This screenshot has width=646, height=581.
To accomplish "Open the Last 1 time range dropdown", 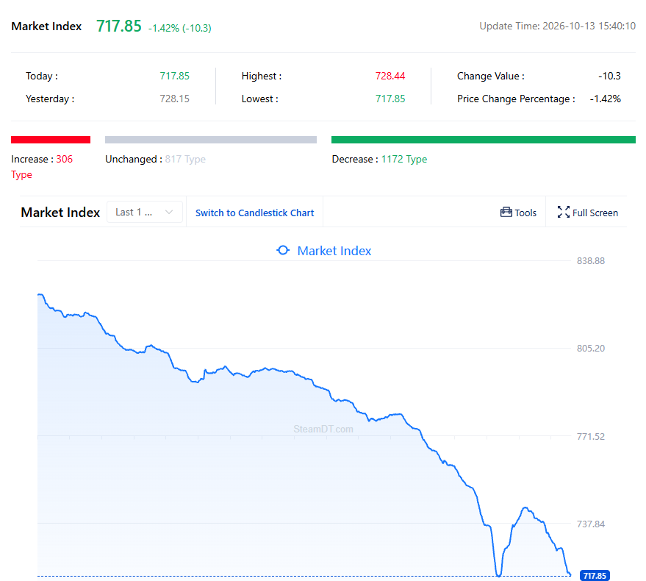I will coord(145,212).
